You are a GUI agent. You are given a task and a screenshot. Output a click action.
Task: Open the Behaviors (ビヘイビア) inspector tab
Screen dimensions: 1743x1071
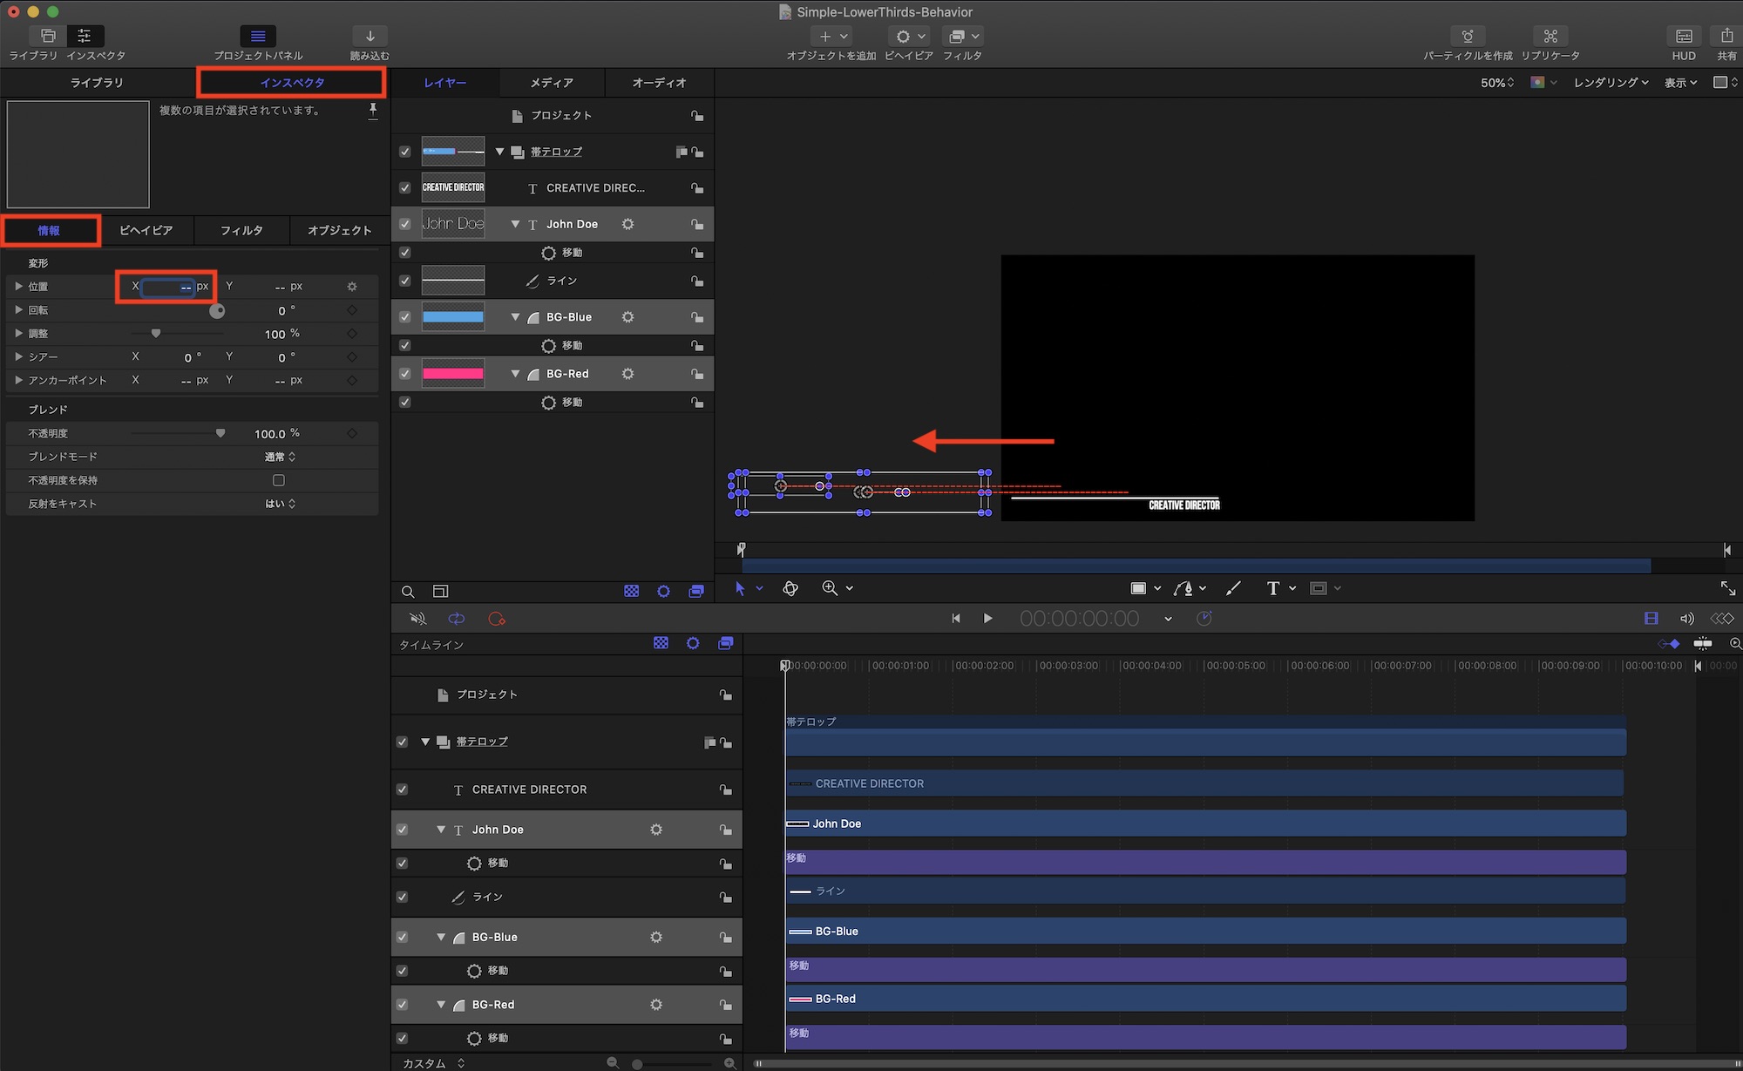pos(146,231)
